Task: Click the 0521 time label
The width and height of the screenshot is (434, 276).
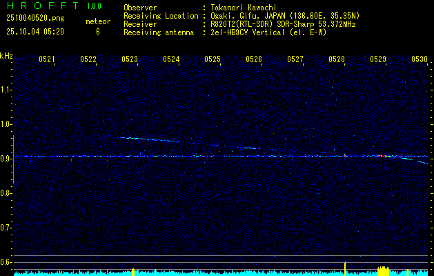Action: (47, 59)
